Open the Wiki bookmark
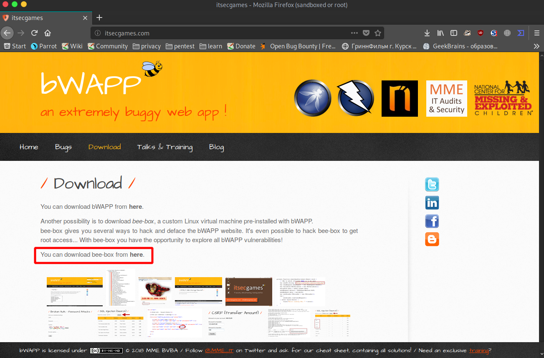Screen dimensions: 544x358 click(x=72, y=46)
